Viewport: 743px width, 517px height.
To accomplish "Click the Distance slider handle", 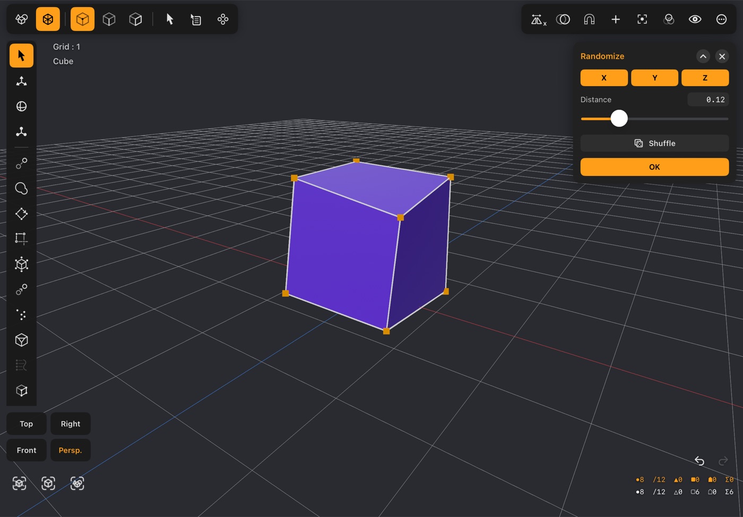I will click(619, 118).
